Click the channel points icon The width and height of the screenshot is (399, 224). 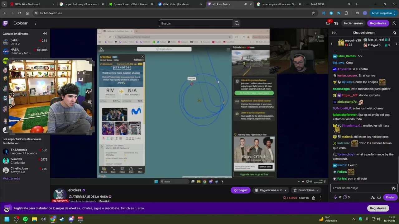(345, 197)
